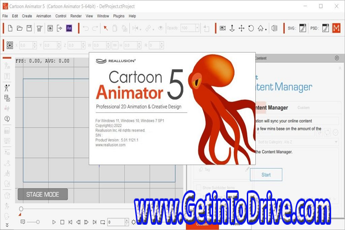Click the home view house icon
The height and width of the screenshot is (230, 345).
tap(261, 28)
